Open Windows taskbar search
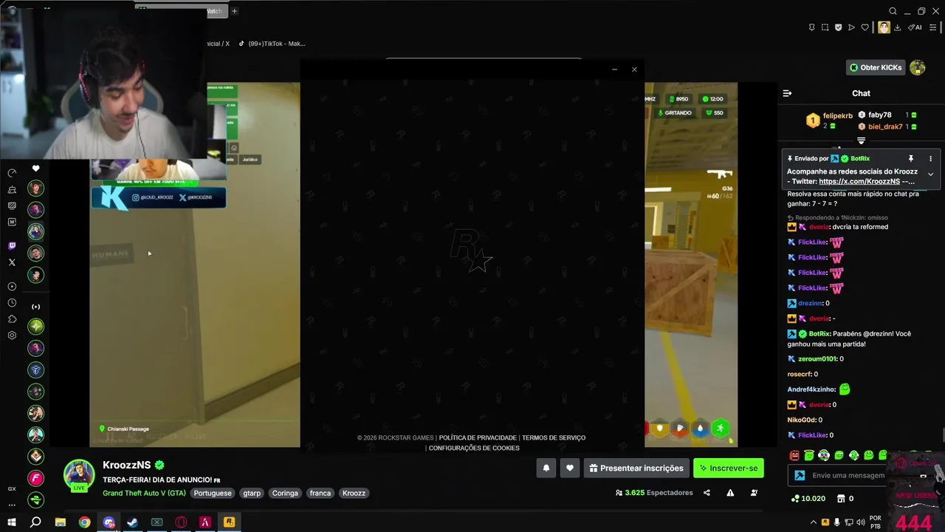Screen dimensions: 945x532 35,522
